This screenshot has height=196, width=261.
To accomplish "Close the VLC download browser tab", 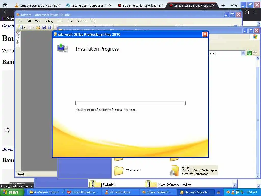I will [59, 6].
